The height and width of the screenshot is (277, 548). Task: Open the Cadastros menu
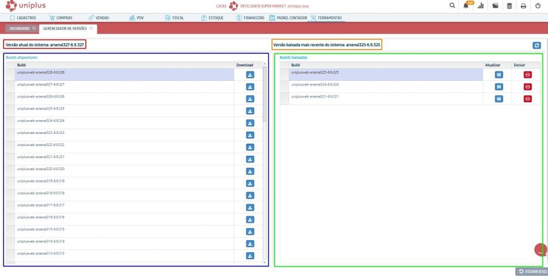point(23,18)
